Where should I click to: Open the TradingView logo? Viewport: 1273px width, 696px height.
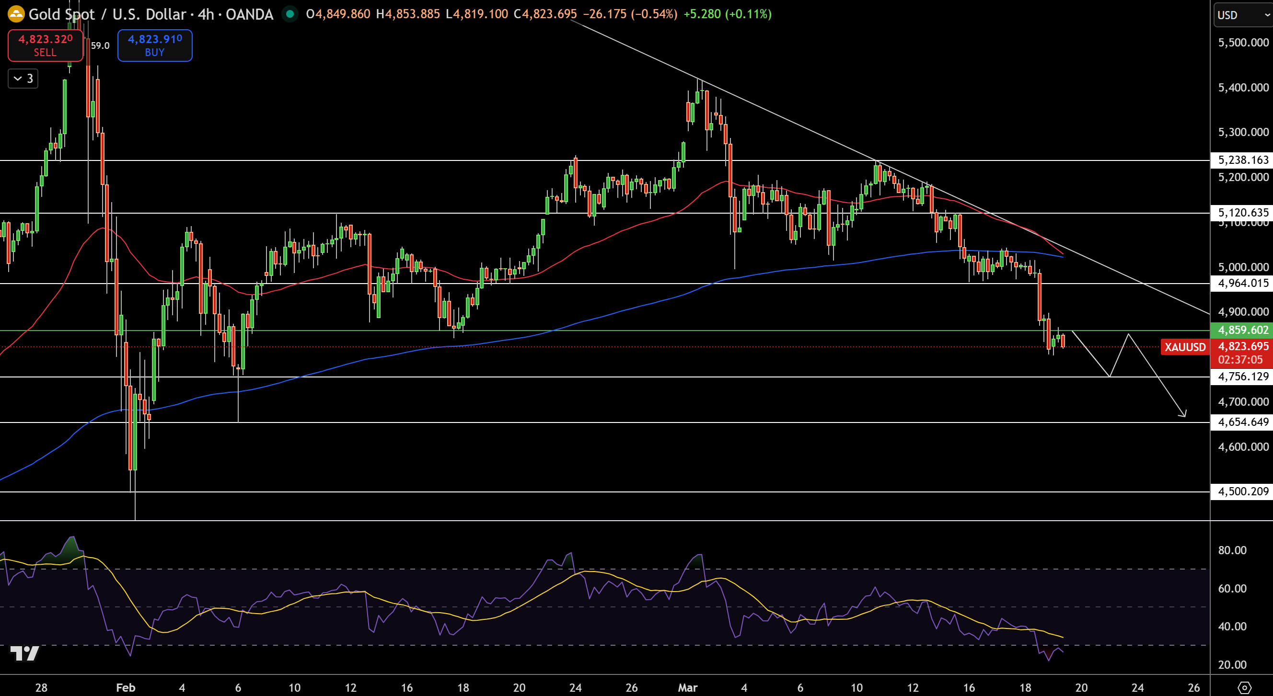pyautogui.click(x=25, y=653)
